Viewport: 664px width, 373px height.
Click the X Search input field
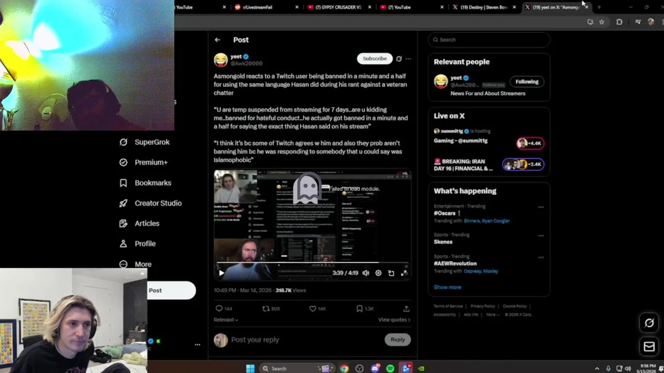point(489,40)
